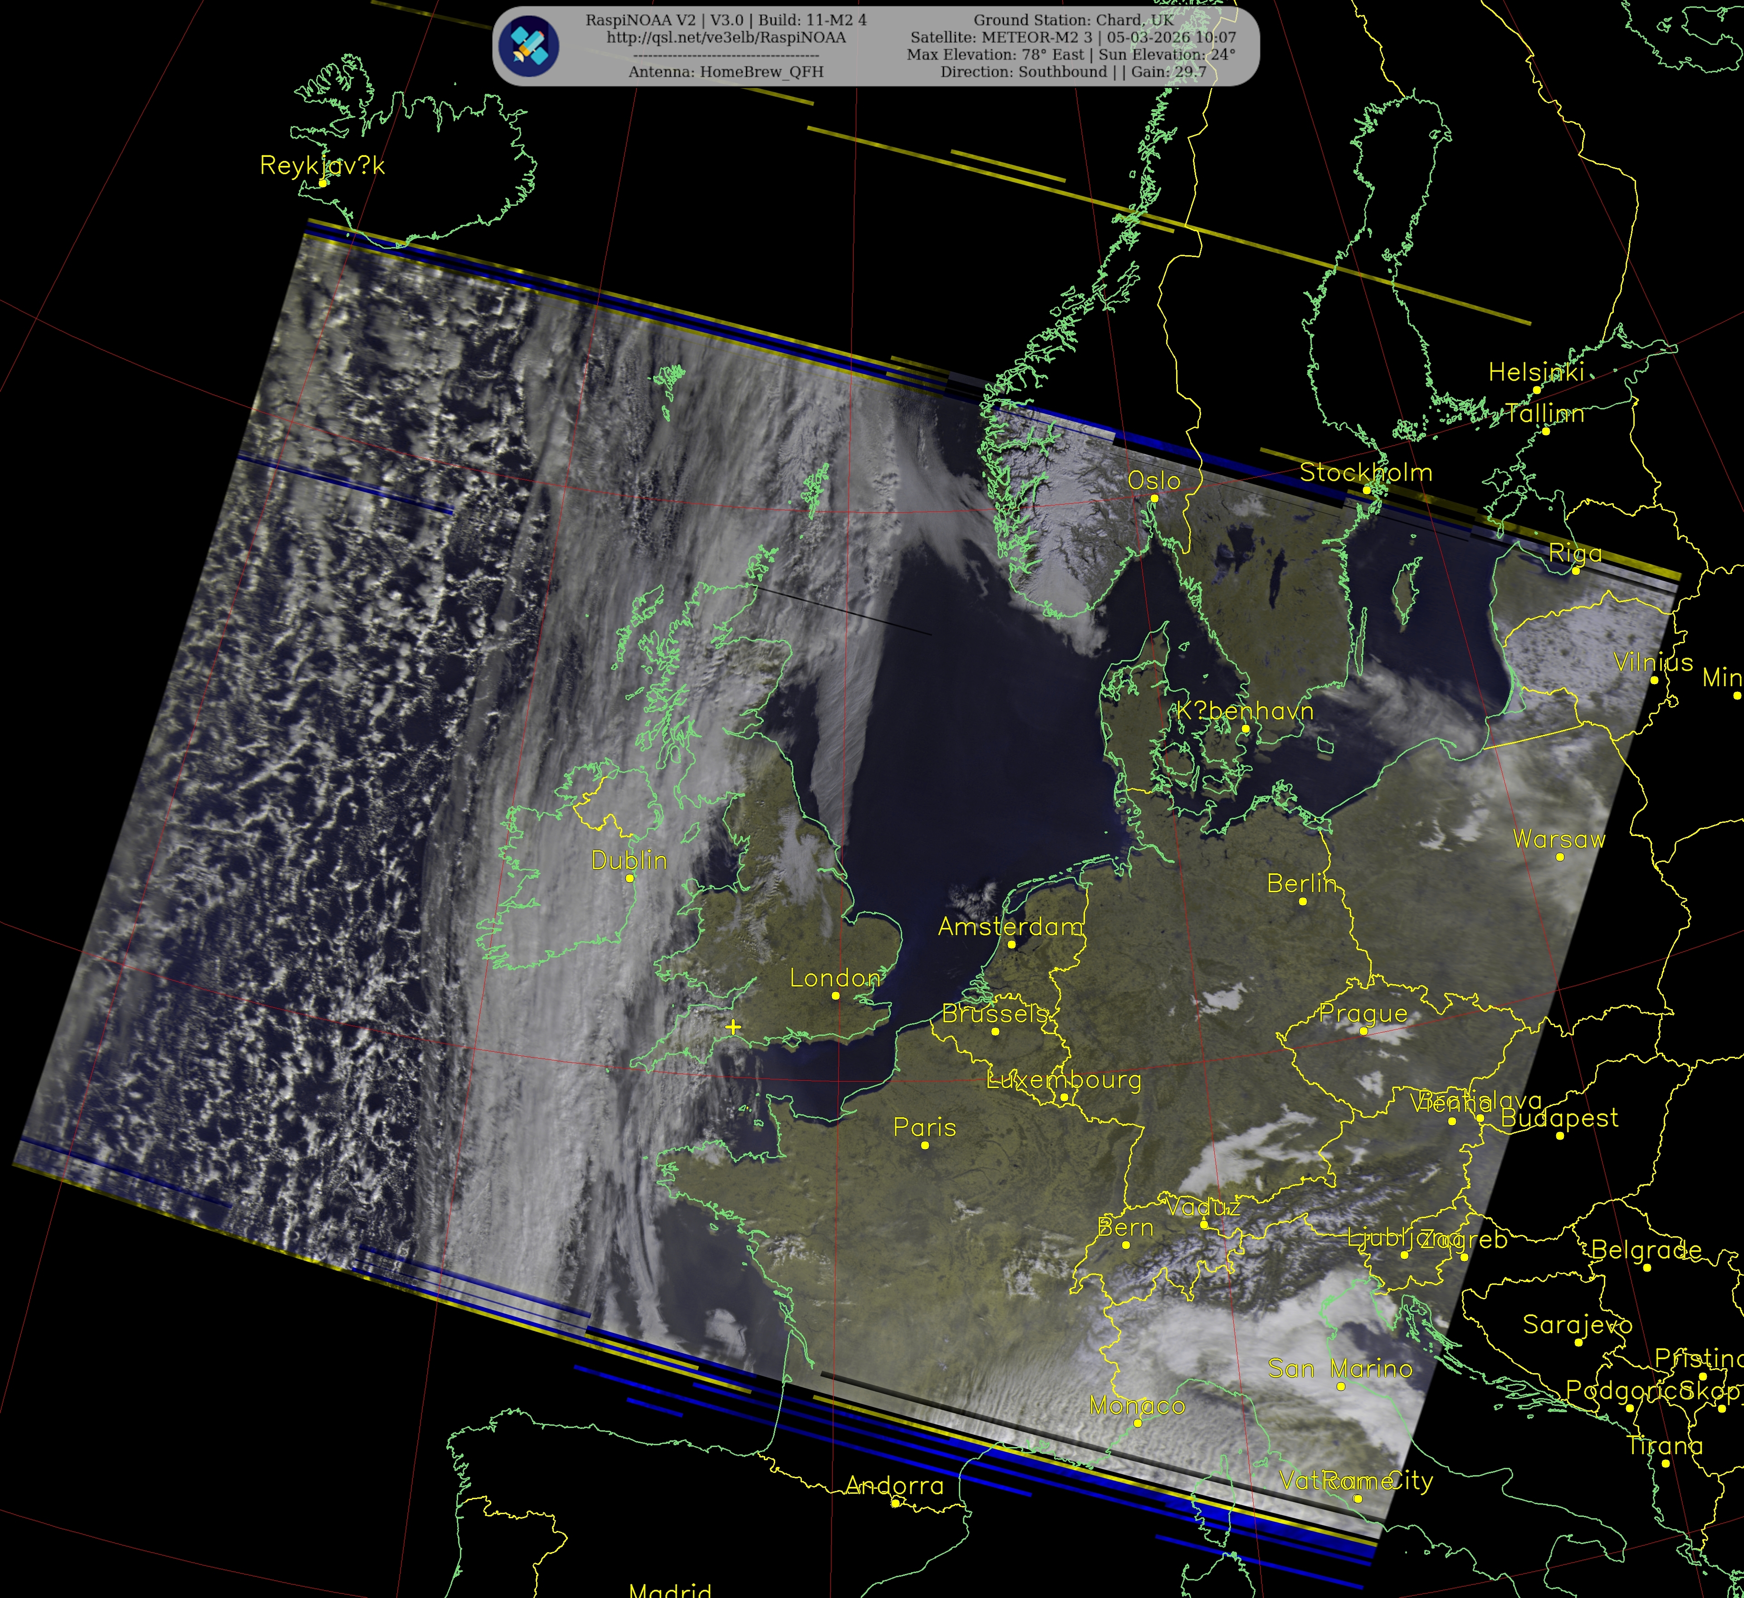
Task: Click the RaspiNOAA satellite logo icon
Action: (x=528, y=46)
